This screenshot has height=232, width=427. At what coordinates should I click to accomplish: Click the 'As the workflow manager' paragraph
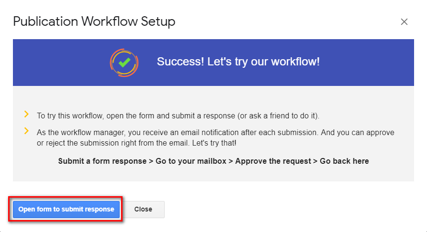pyautogui.click(x=216, y=138)
